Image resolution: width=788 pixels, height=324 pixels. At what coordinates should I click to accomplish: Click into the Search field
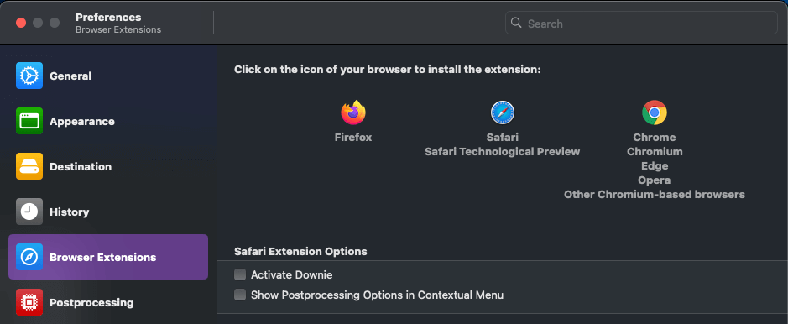pos(641,24)
